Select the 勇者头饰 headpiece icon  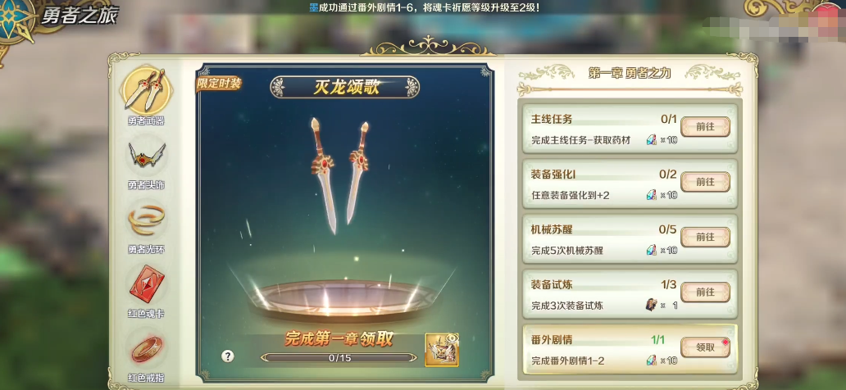(x=146, y=156)
